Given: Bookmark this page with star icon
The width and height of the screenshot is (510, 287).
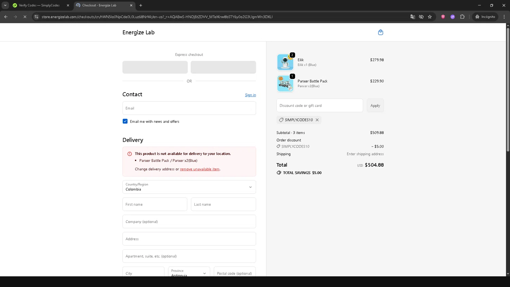Looking at the screenshot, I should 430,17.
